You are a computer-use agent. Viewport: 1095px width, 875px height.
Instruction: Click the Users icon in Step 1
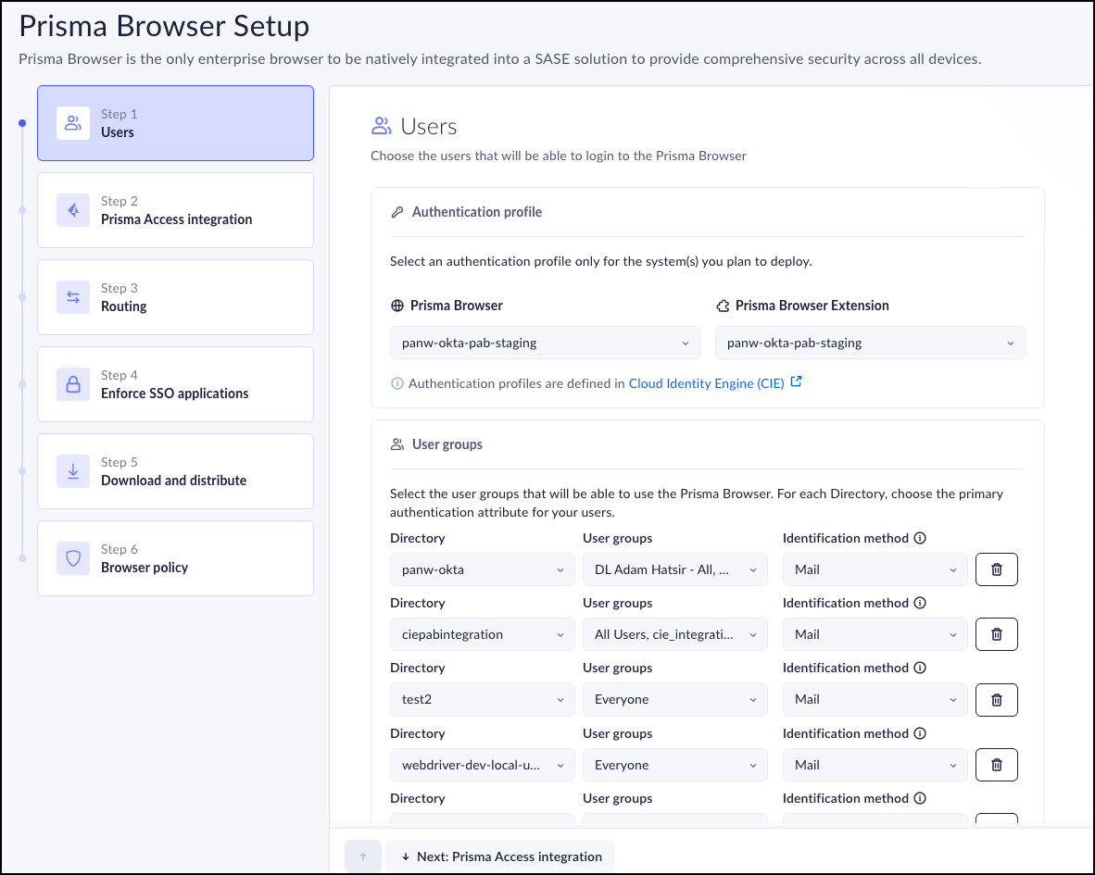click(x=73, y=123)
